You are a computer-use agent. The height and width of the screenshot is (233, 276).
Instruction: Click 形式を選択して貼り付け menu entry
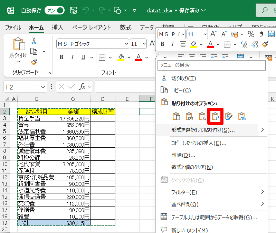(203, 130)
